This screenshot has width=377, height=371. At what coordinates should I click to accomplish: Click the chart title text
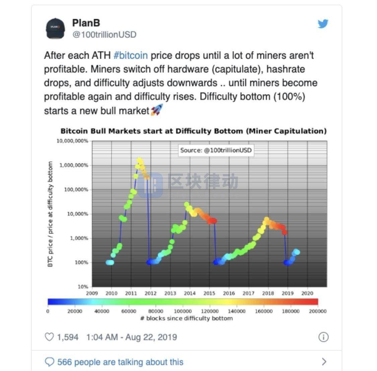(x=193, y=131)
